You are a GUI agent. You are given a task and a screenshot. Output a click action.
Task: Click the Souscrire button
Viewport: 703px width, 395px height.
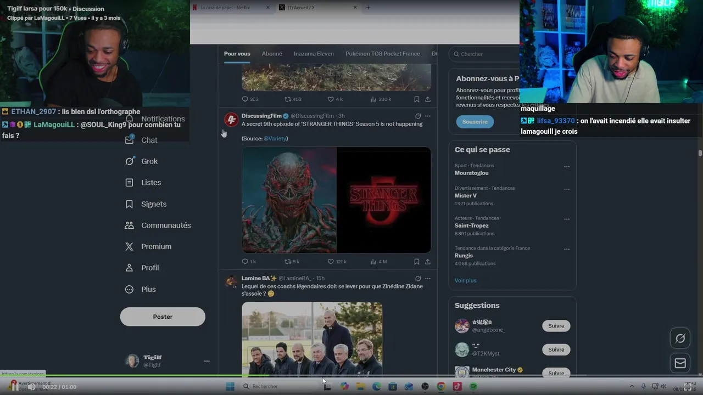[x=475, y=122]
